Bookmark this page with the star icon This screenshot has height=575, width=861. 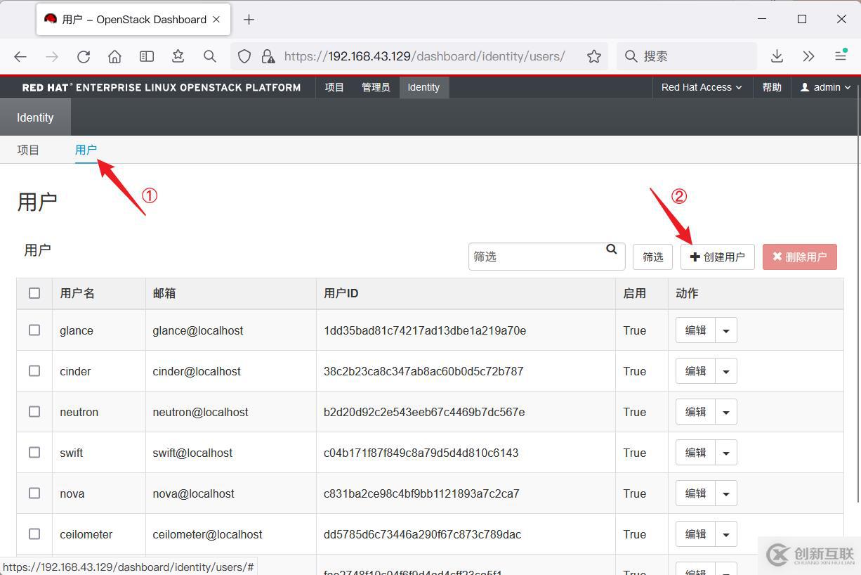click(x=594, y=56)
